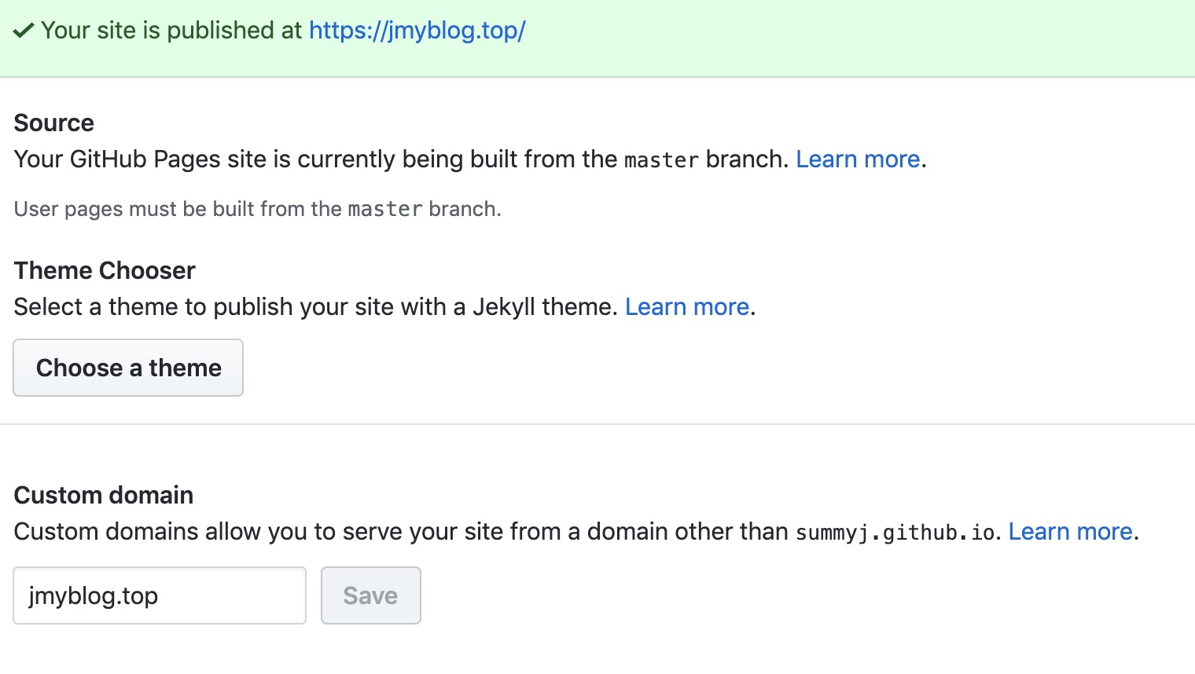Viewport: 1195px width, 674px height.
Task: Click the summyj.github.io code text
Action: 895,533
